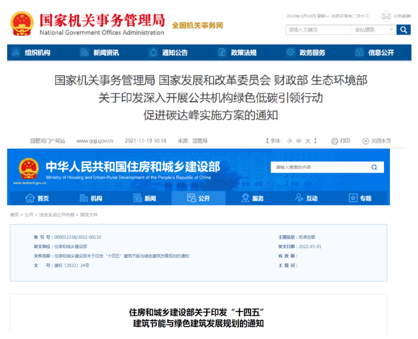Click the 国家机关事务管理局 red site title
Image resolution: width=418 pixels, height=339 pixels.
click(x=103, y=20)
